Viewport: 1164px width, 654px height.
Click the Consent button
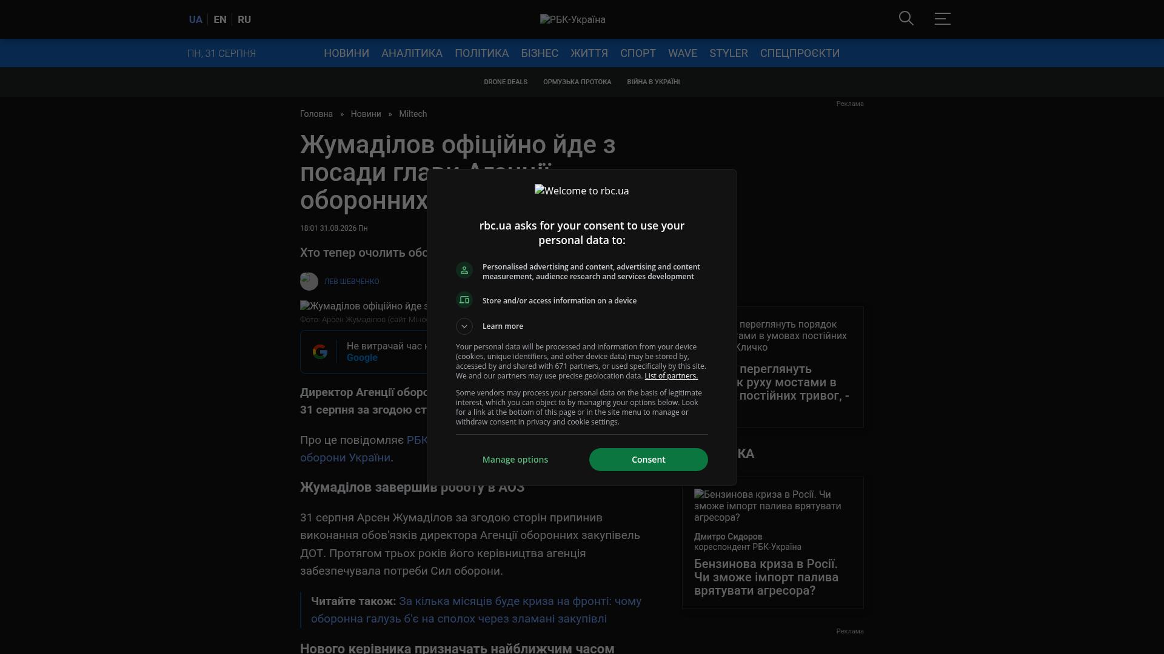(649, 460)
